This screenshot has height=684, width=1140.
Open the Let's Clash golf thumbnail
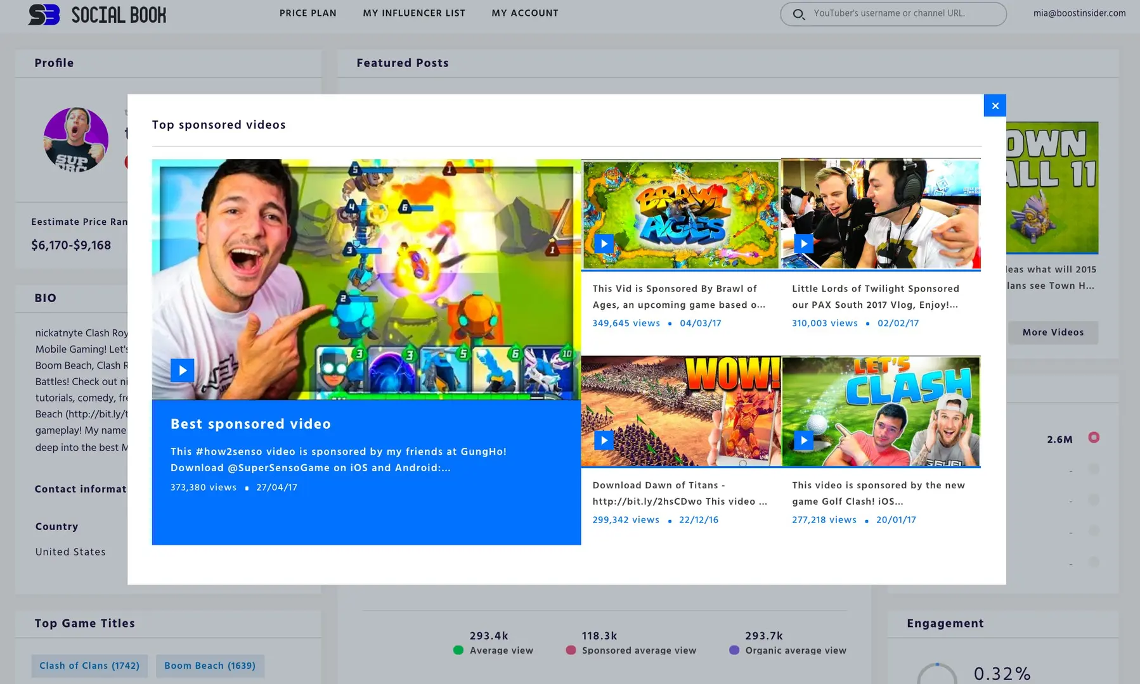click(x=881, y=411)
